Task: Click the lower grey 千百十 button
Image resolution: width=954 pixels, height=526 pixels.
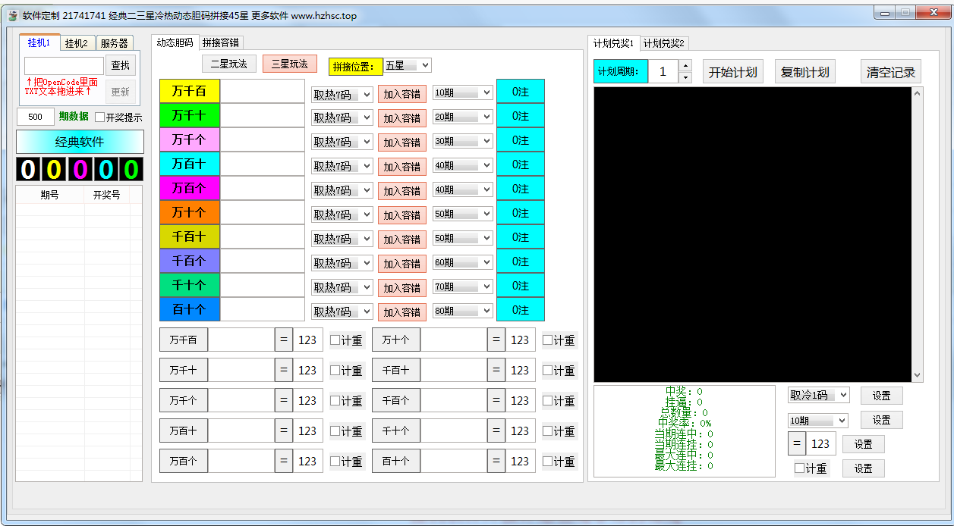Action: tap(396, 370)
